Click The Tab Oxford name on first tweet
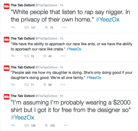This screenshot has height=131, width=138. [23, 5]
